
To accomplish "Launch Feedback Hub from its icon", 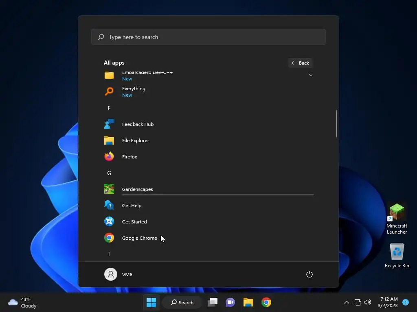I will [x=109, y=124].
